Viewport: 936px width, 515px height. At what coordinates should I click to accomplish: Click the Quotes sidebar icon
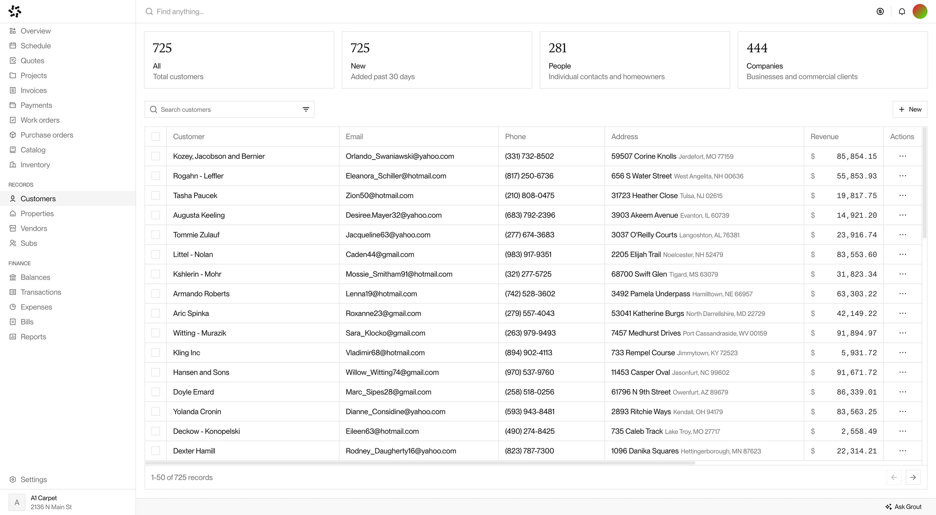pos(13,60)
